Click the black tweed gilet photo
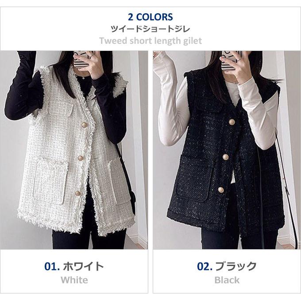 (x=227, y=150)
